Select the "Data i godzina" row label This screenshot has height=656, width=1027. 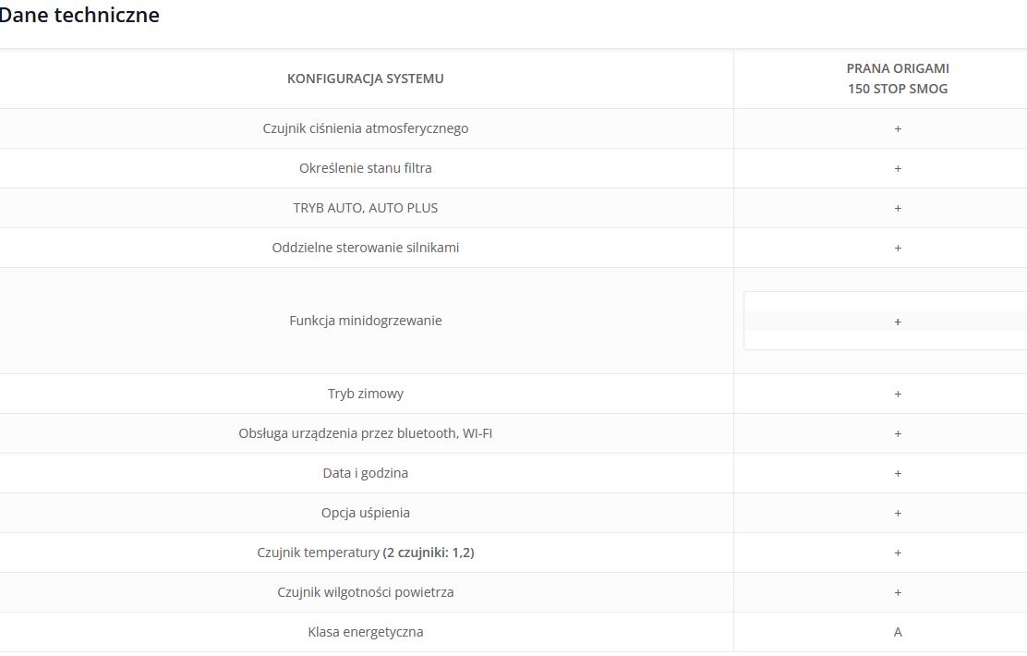(366, 473)
